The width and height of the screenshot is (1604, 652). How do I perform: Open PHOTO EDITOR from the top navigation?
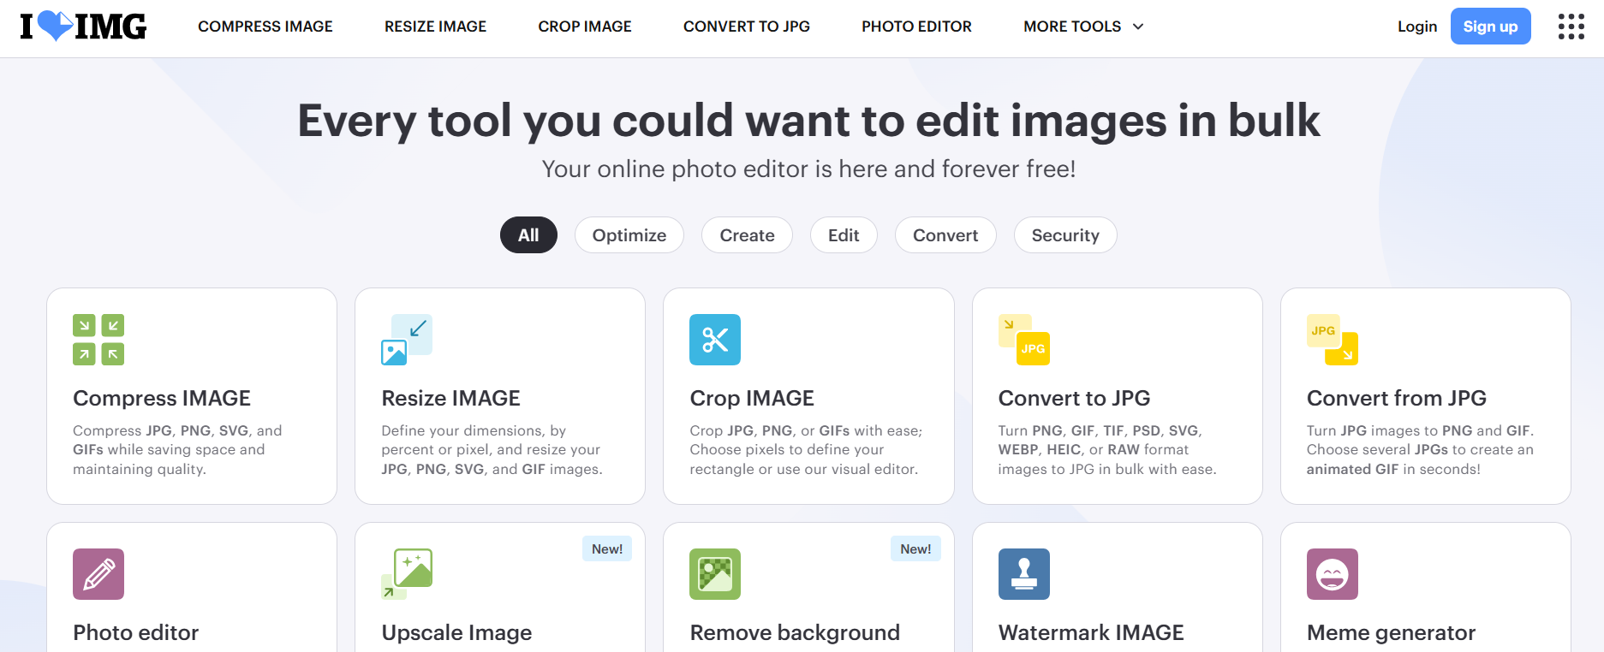coord(916,27)
